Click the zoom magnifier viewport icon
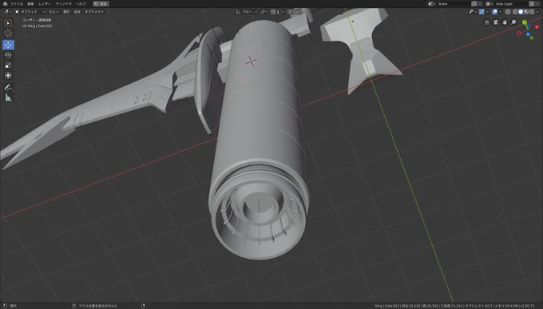The width and height of the screenshot is (543, 309). (513, 22)
